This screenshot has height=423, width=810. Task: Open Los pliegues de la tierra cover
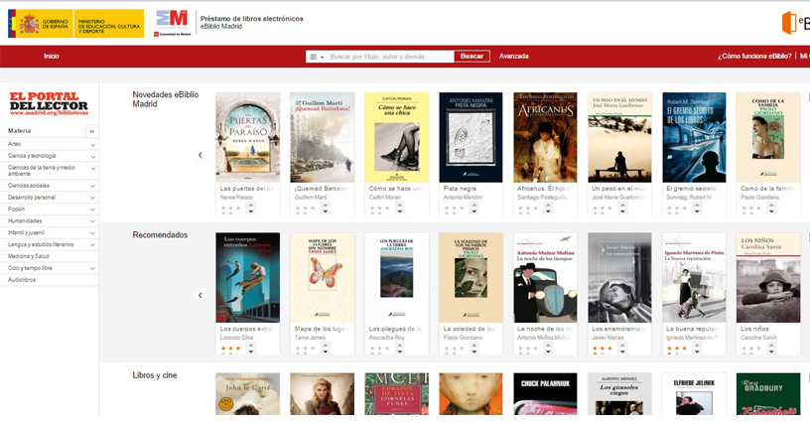(x=397, y=278)
